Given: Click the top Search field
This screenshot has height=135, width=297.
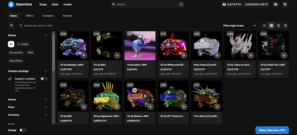Looking at the screenshot, I should click(x=147, y=4).
